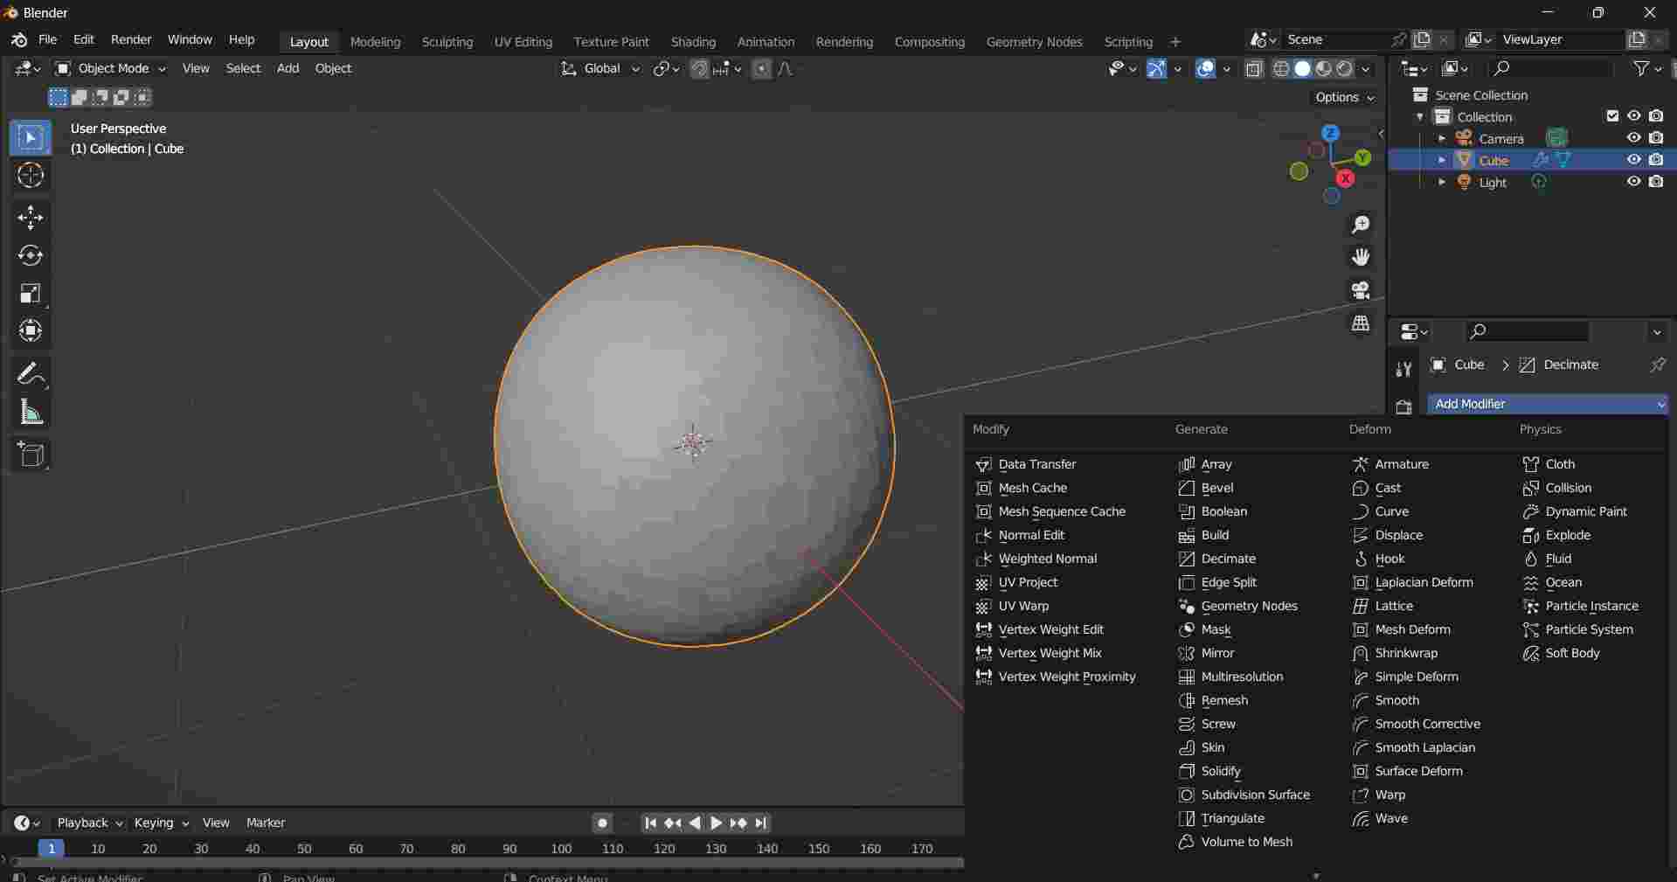Viewport: 1677px width, 882px height.
Task: Switch to wireframe shading
Action: tap(1281, 69)
